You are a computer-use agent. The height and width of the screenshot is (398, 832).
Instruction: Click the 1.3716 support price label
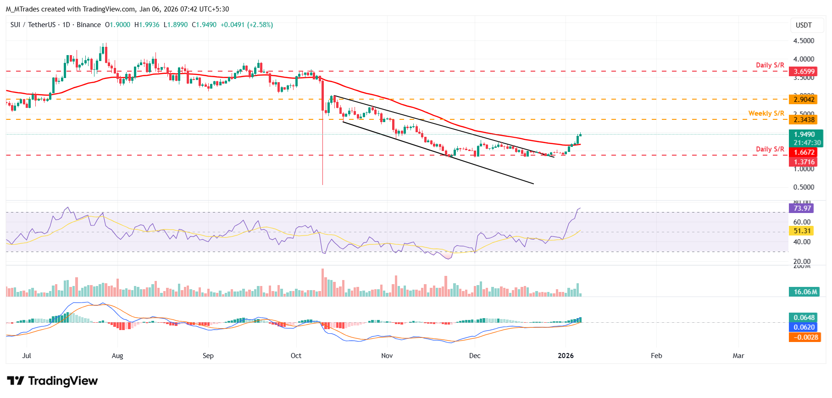(804, 162)
